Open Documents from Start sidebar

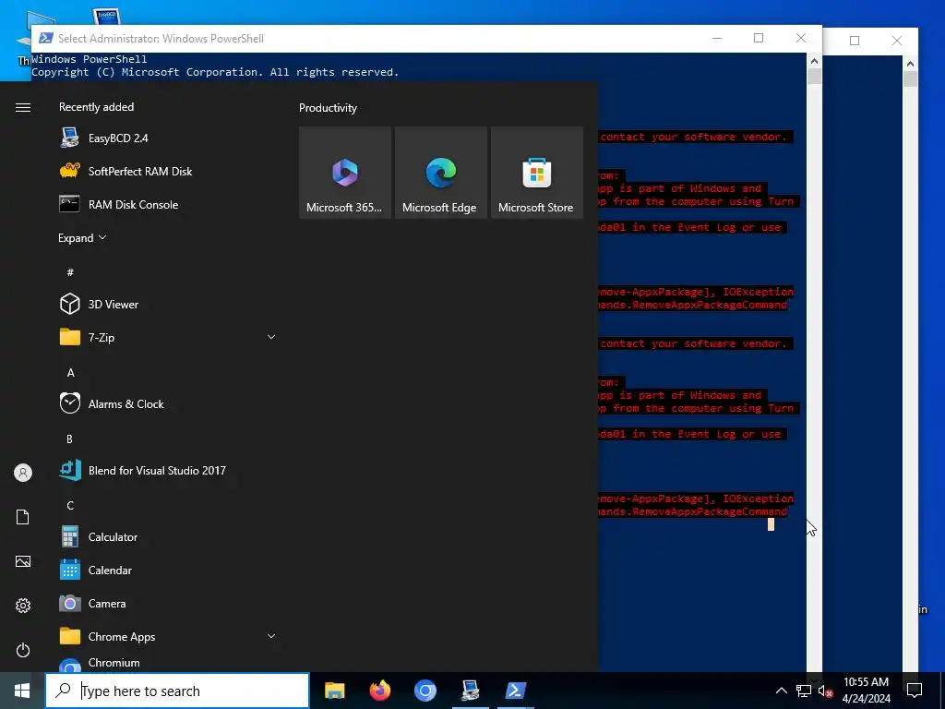coord(23,517)
